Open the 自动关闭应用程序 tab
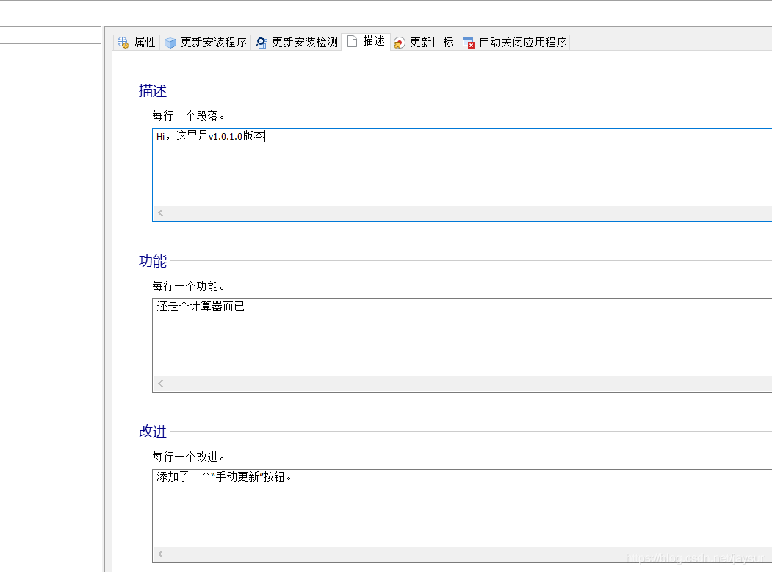 tap(514, 43)
